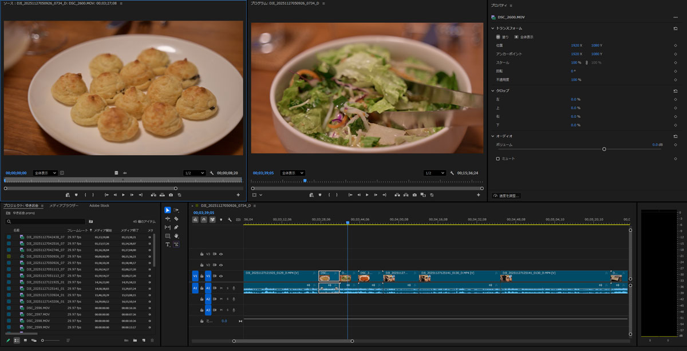687x351 pixels.
Task: Open Source monitor playback resolution 1/2 dropdown
Action: pyautogui.click(x=195, y=173)
